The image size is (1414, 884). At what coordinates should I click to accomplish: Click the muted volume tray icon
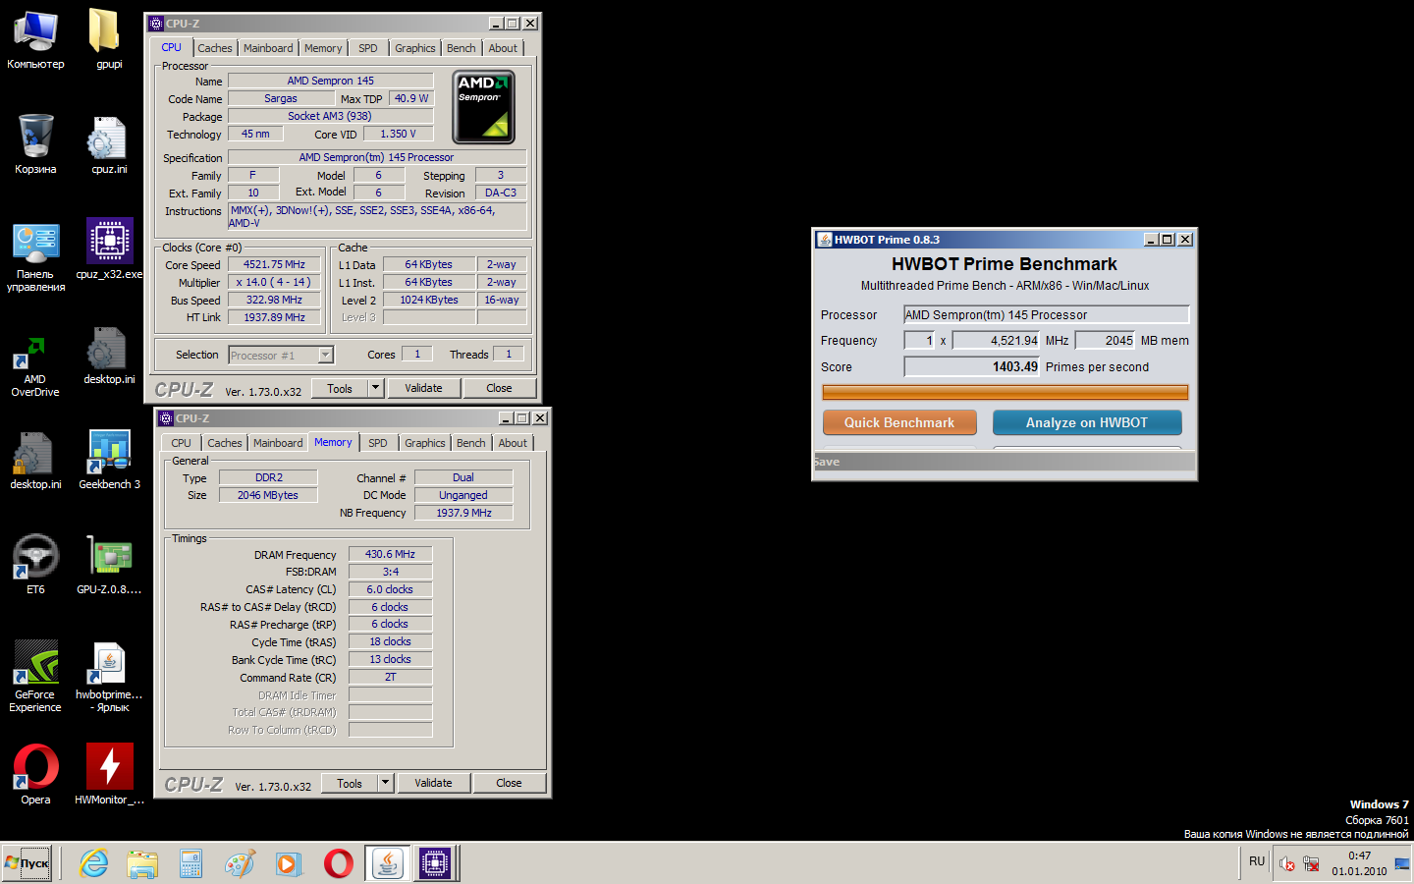[x=1287, y=863]
